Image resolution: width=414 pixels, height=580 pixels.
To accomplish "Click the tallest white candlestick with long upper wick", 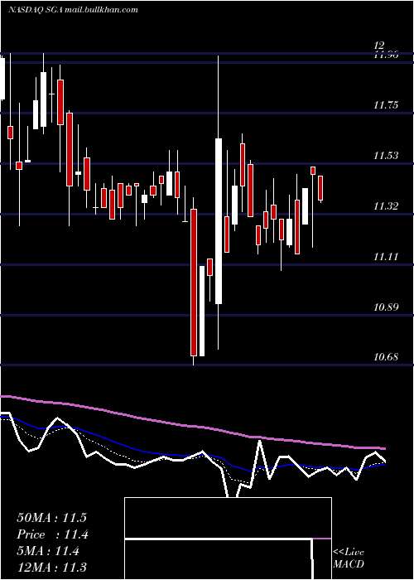I will [x=219, y=221].
